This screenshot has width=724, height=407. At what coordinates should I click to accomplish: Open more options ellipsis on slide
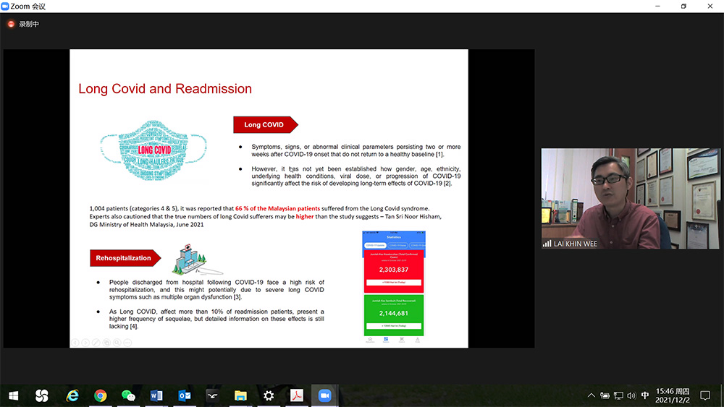[x=128, y=343]
